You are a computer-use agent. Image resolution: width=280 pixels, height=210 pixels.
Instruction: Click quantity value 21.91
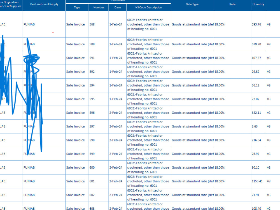coord(255,195)
